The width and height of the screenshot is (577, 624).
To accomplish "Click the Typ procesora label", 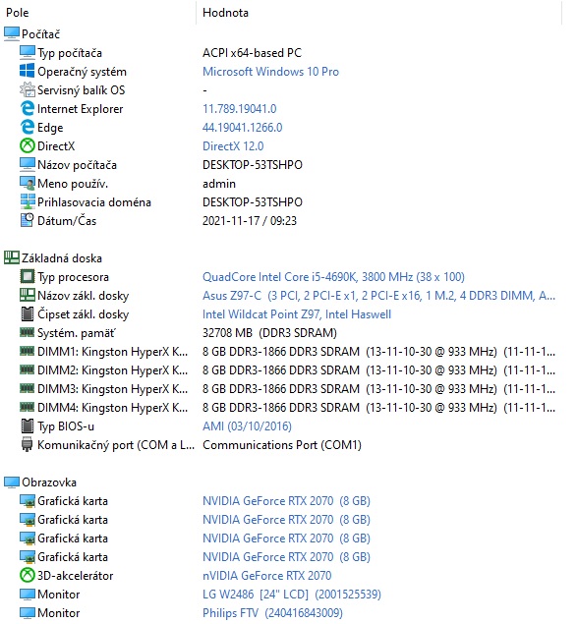I will click(74, 277).
